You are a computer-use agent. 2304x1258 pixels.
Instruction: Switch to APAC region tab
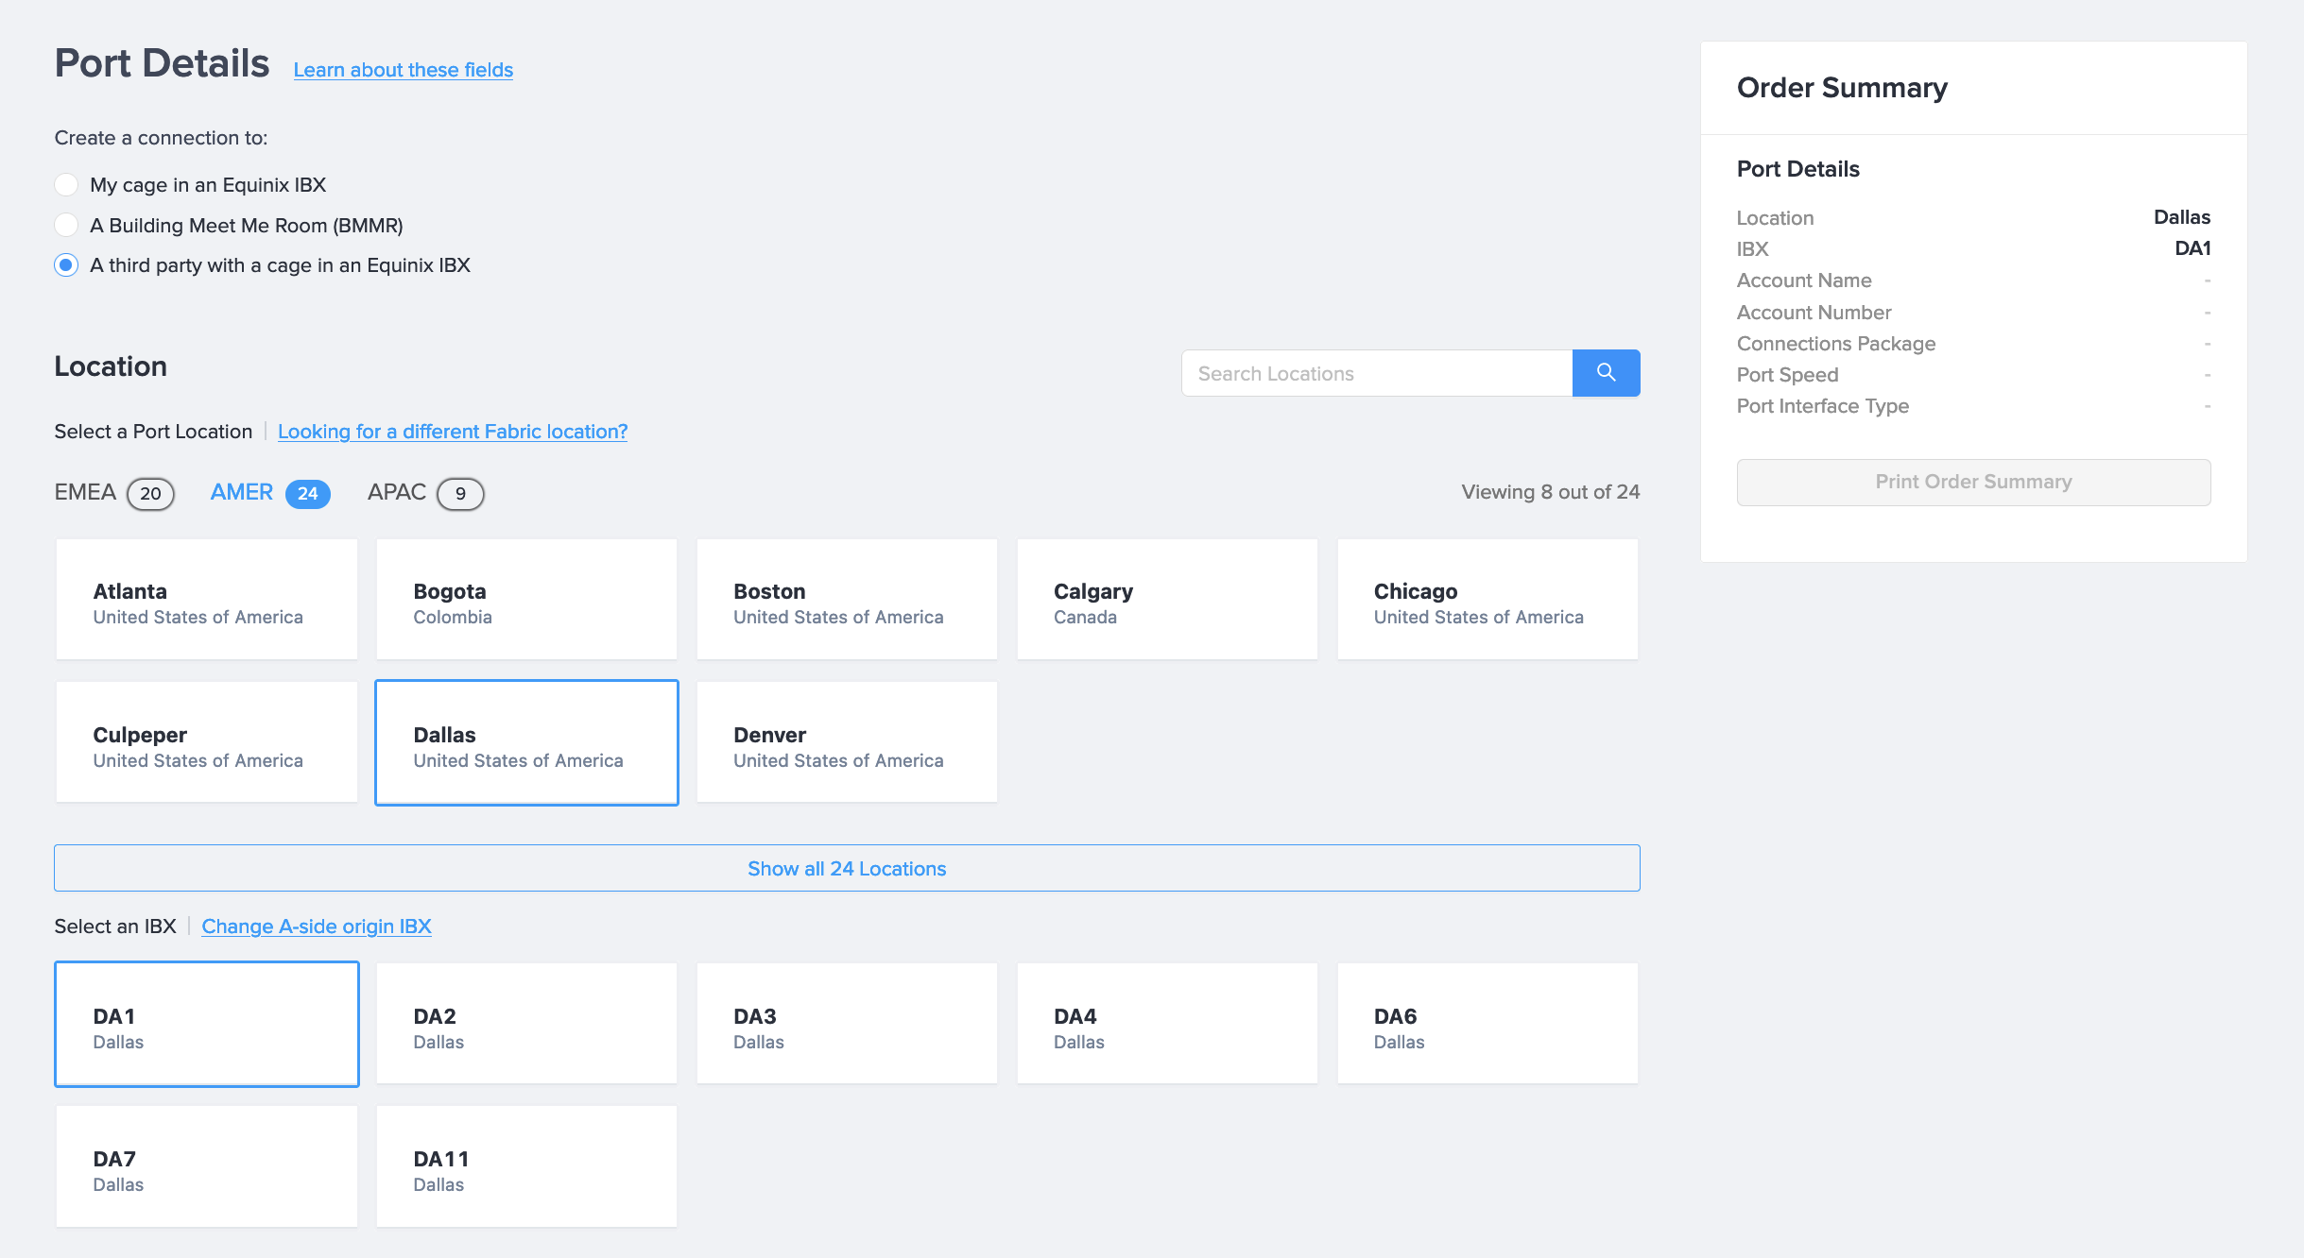[426, 493]
